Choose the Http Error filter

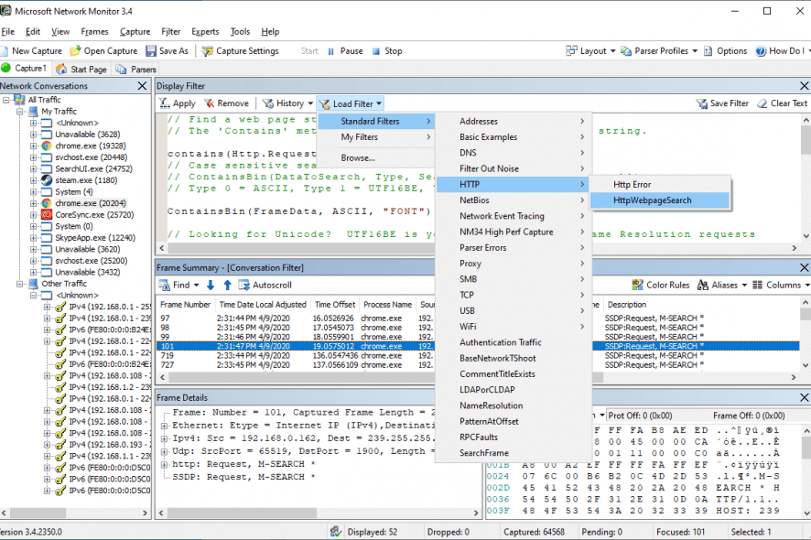click(660, 185)
